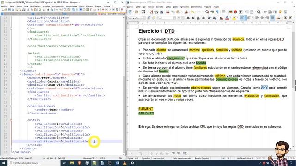Click Print icon in Writer toolbar

pyautogui.click(x=156, y=12)
